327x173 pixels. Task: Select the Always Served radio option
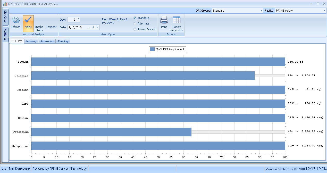click(135, 29)
